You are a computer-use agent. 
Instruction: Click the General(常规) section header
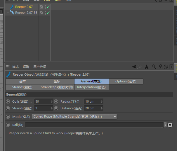(x=89, y=94)
